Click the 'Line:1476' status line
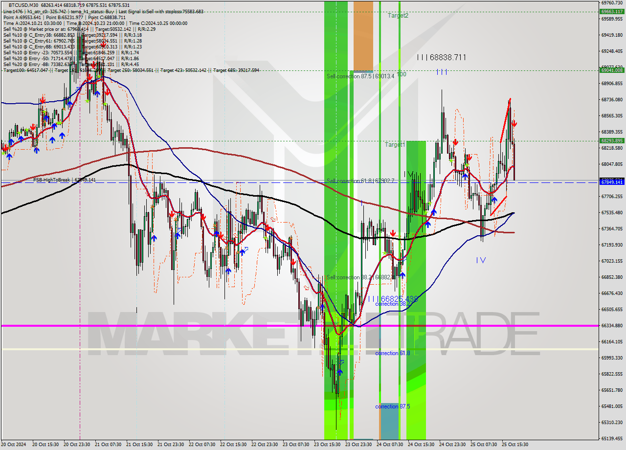Image resolution: width=626 pixels, height=450 pixels. [103, 11]
